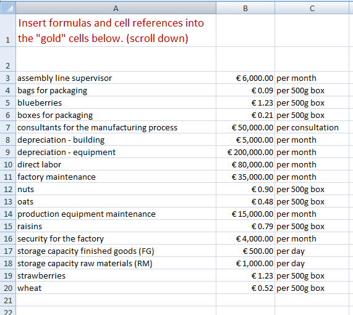
Task: Click the € 0.90 value cell
Action: click(245, 189)
